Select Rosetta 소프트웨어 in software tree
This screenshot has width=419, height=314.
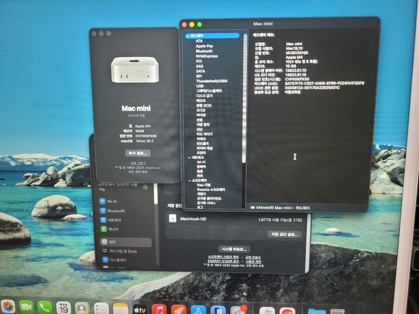[x=211, y=190]
